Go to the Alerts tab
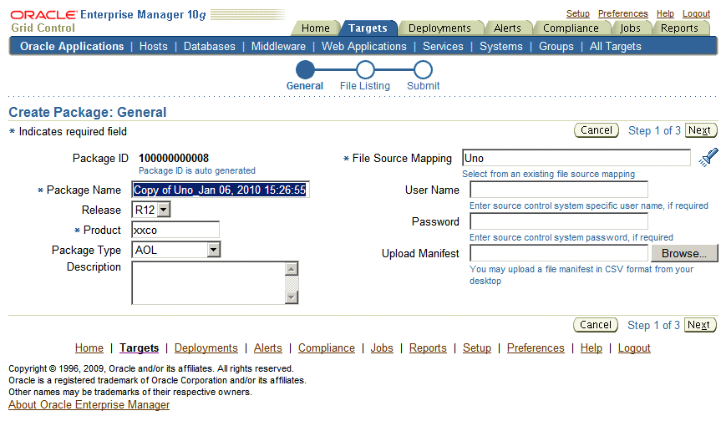Screen dimensions: 721x421 [507, 28]
